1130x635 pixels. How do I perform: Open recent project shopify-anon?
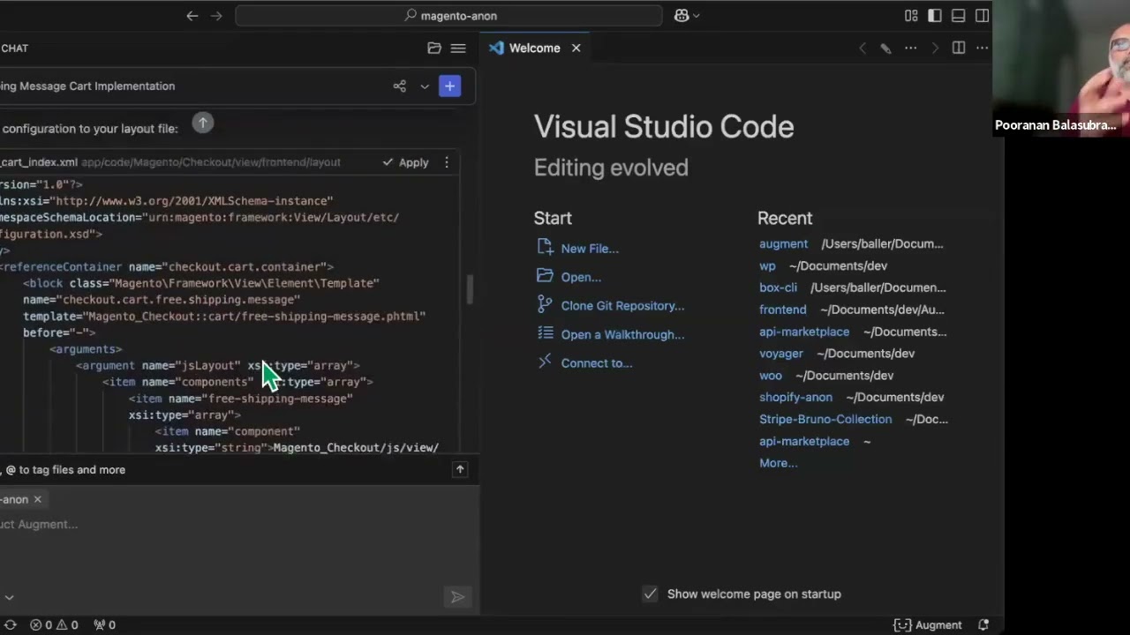click(x=795, y=398)
